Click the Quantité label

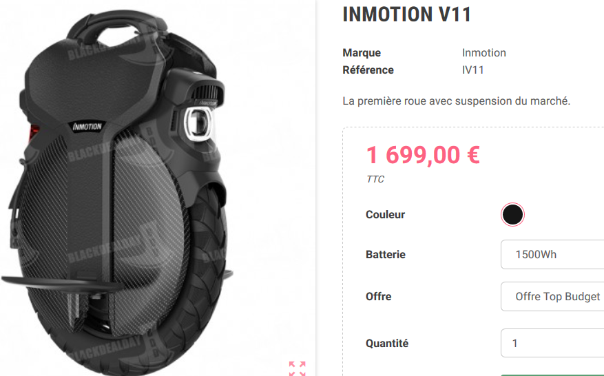tap(387, 343)
